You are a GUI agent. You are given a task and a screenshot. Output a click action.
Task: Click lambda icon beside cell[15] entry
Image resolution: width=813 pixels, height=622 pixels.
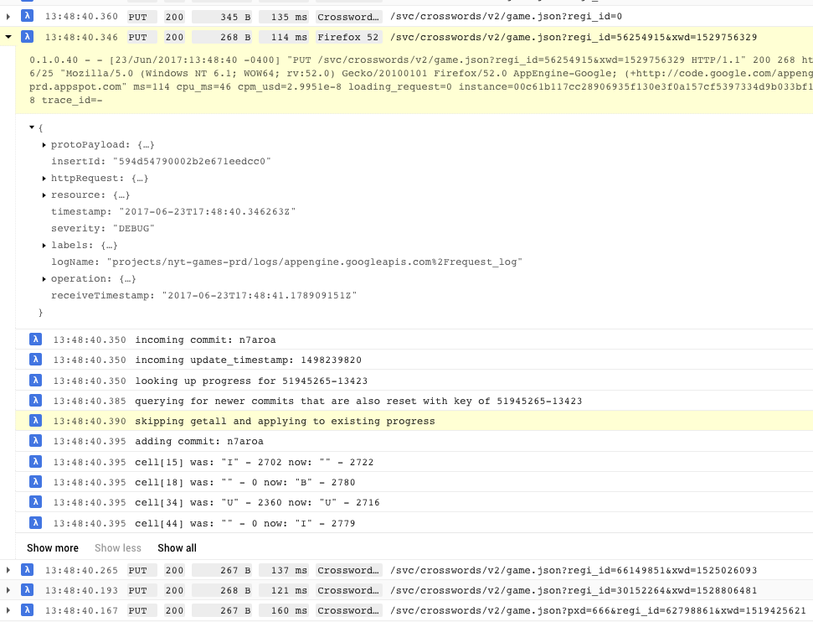(x=35, y=462)
